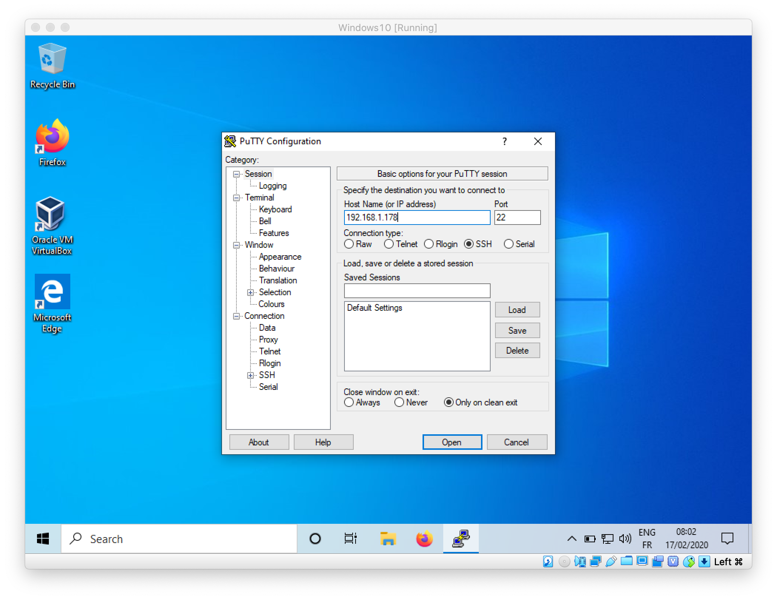Expand the Selection tree node
The image size is (777, 600).
(x=250, y=293)
